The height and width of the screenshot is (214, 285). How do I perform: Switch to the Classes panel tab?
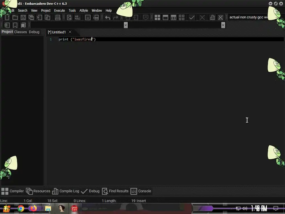pyautogui.click(x=21, y=32)
